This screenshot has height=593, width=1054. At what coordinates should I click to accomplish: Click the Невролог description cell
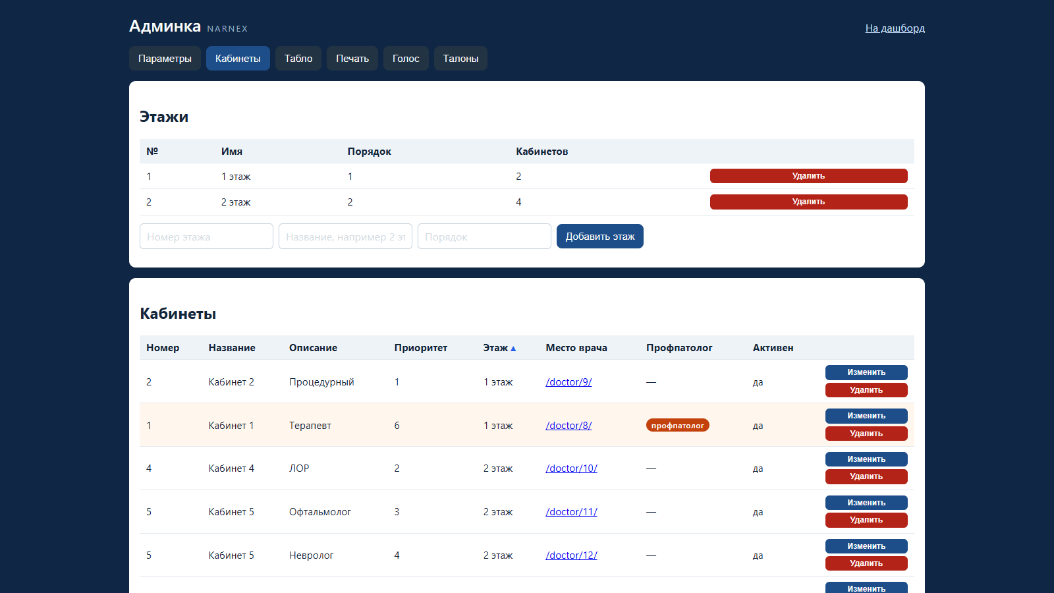(311, 555)
